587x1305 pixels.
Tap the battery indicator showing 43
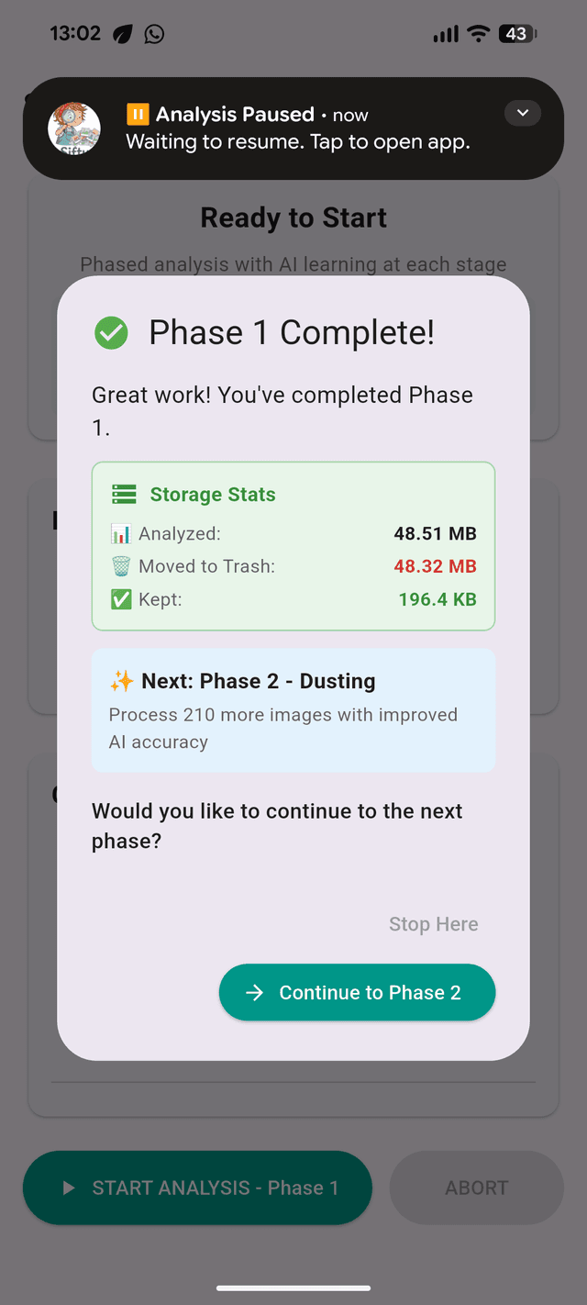point(515,34)
